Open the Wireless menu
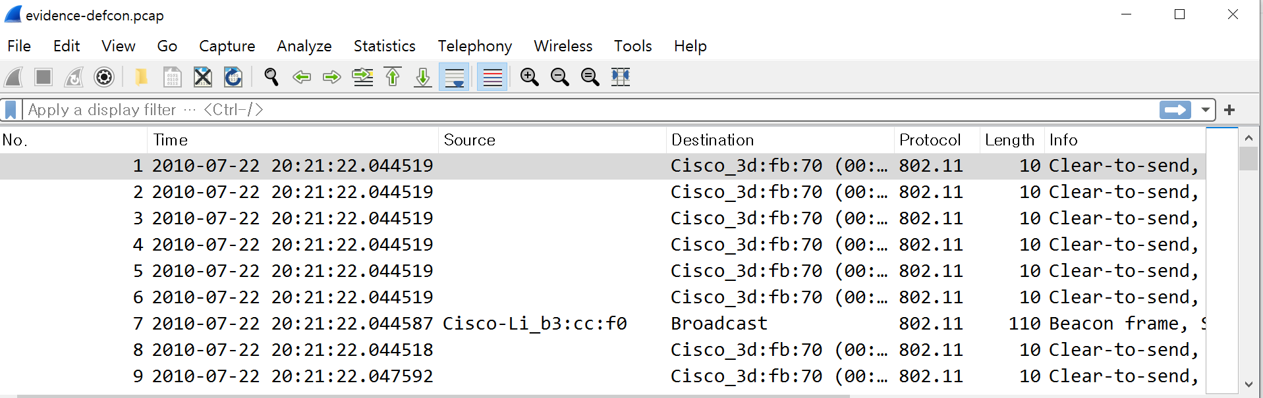 coord(563,46)
